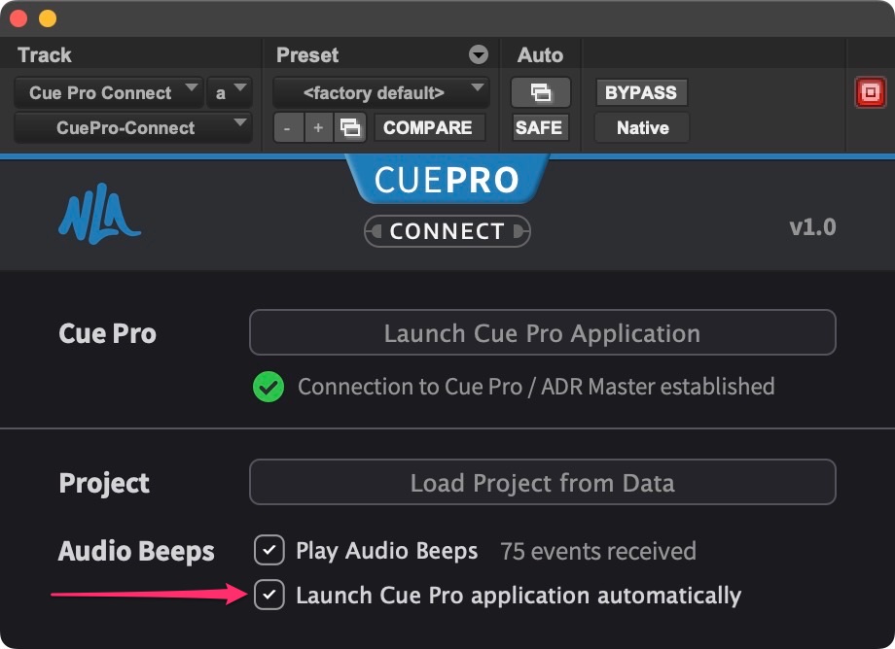Click the NLA logo
The height and width of the screenshot is (649, 895).
tap(99, 214)
